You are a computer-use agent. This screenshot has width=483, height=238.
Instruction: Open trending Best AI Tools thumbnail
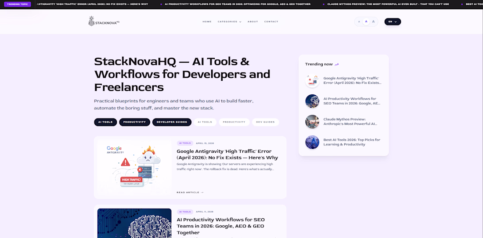coord(312,142)
